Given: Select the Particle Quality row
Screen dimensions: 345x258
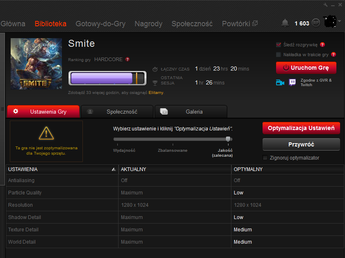Looking at the screenshot, I should [175, 193].
